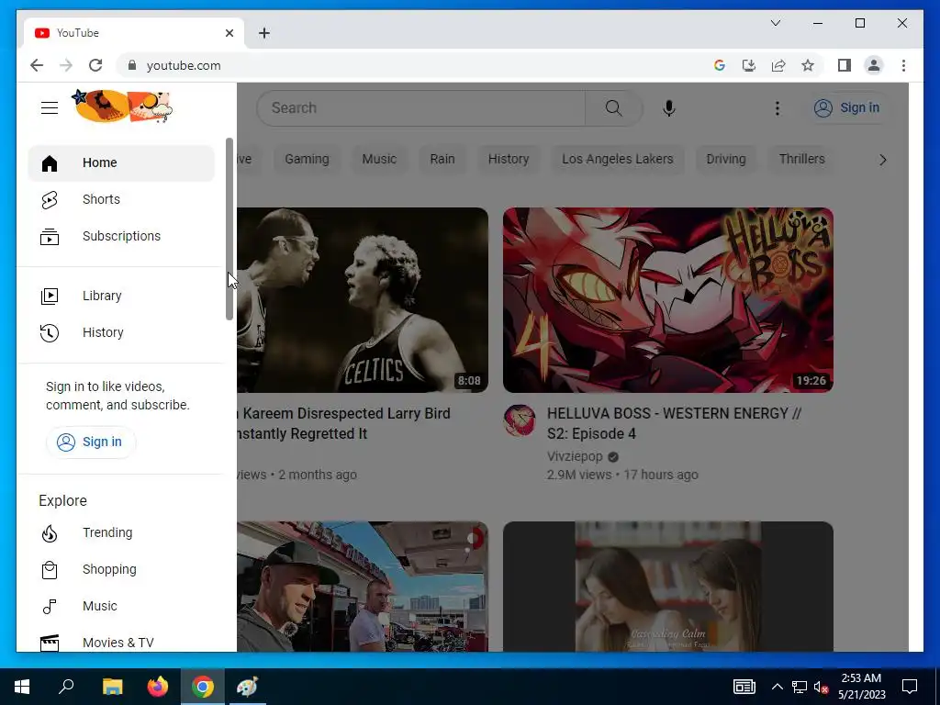
Task: Click inside the YouTube Search field
Action: (x=420, y=108)
